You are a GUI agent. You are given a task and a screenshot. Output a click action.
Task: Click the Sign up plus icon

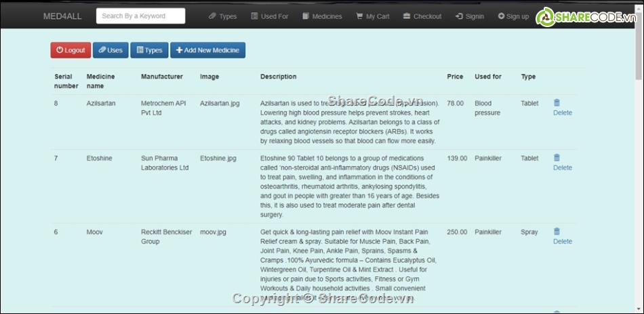(501, 16)
